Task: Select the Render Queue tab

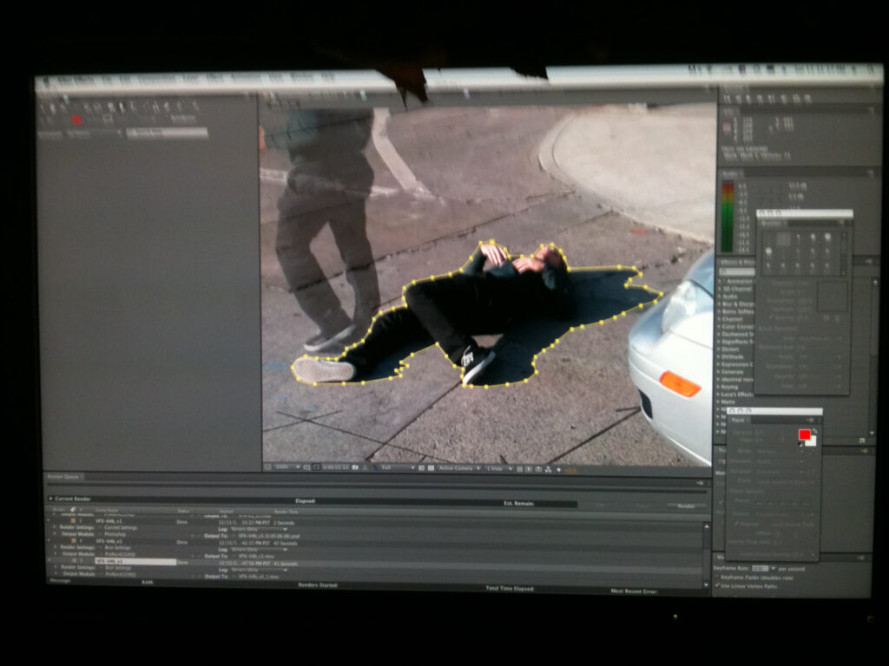Action: pos(63,476)
